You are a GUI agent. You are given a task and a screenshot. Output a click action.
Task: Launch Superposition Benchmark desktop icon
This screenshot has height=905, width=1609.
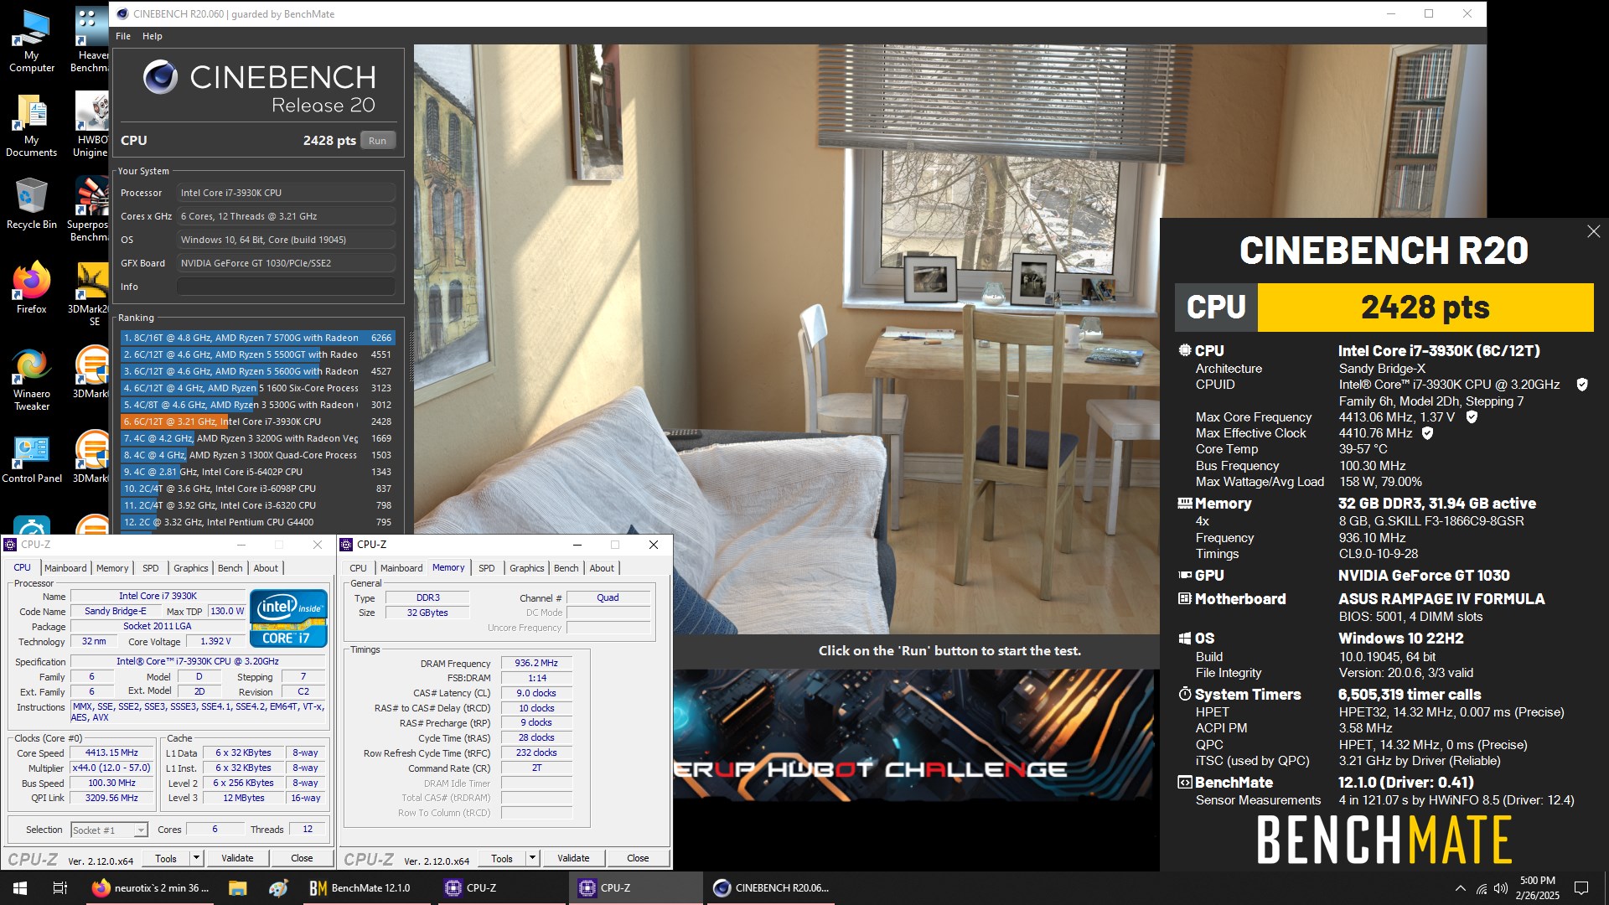click(x=89, y=209)
